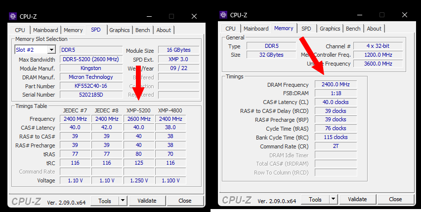
Task: Click the Micron Technology DRAM manufacturer field
Action: 91,77
